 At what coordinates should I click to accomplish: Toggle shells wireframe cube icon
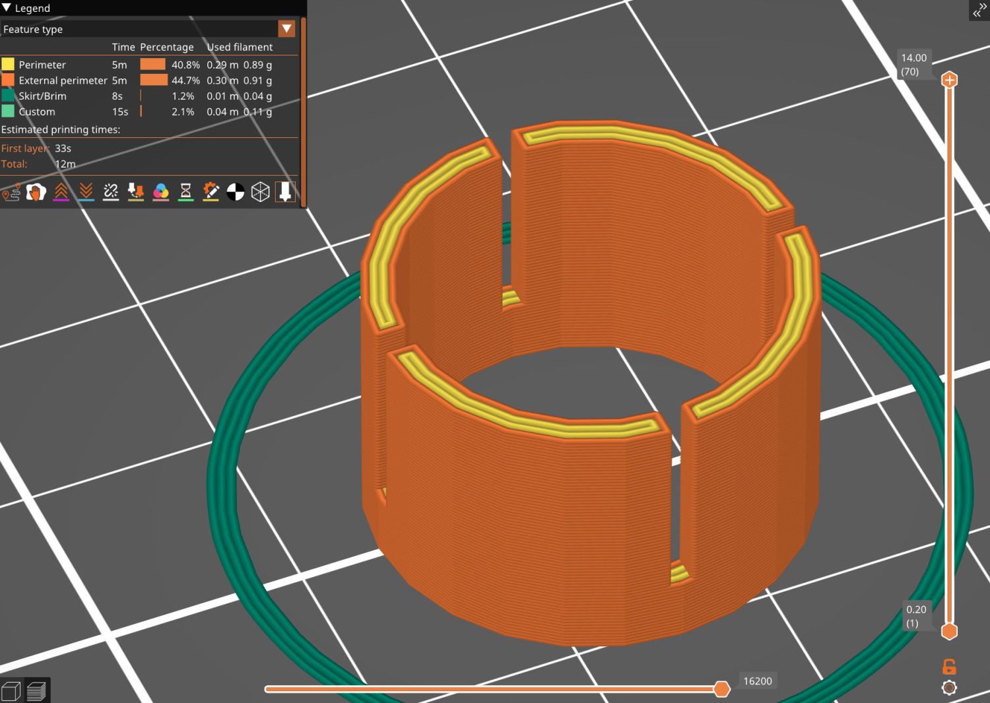point(261,192)
